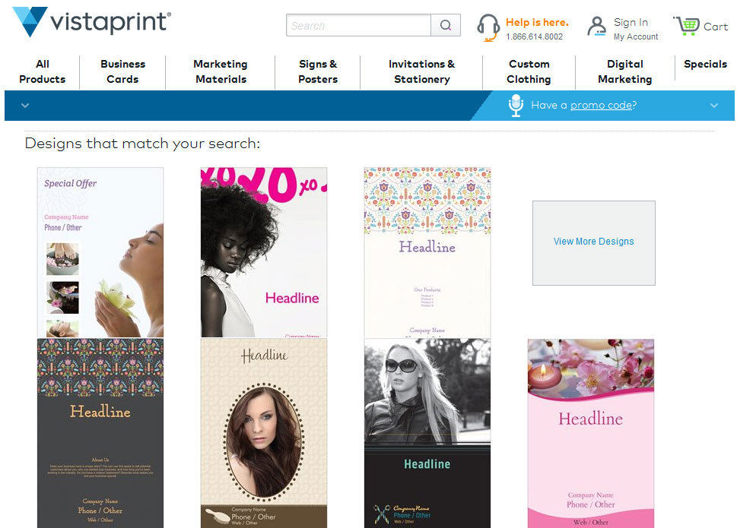
Task: Open the Digital Marketing menu
Action: [625, 71]
